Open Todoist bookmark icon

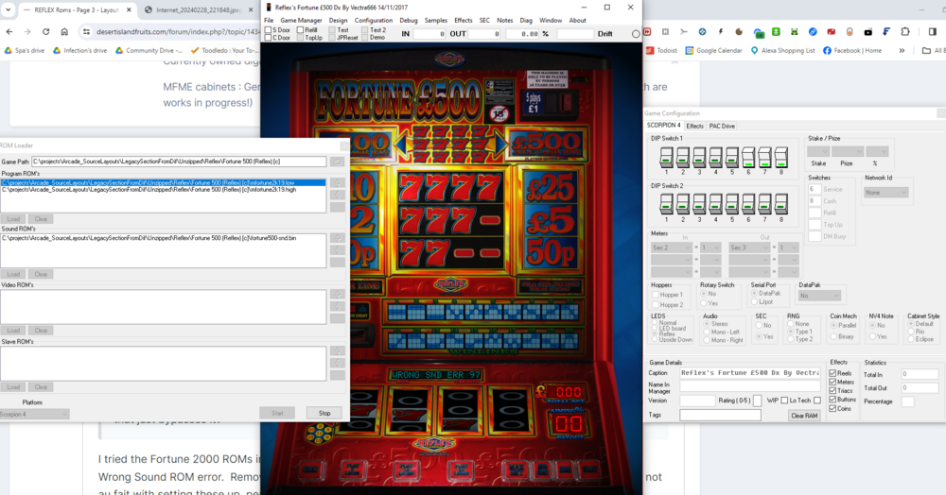(651, 51)
